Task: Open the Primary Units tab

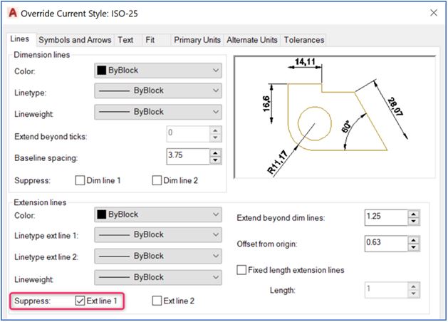Action: tap(197, 40)
